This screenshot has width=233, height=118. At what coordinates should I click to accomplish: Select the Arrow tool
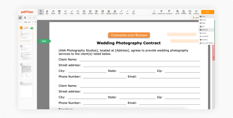point(121,12)
